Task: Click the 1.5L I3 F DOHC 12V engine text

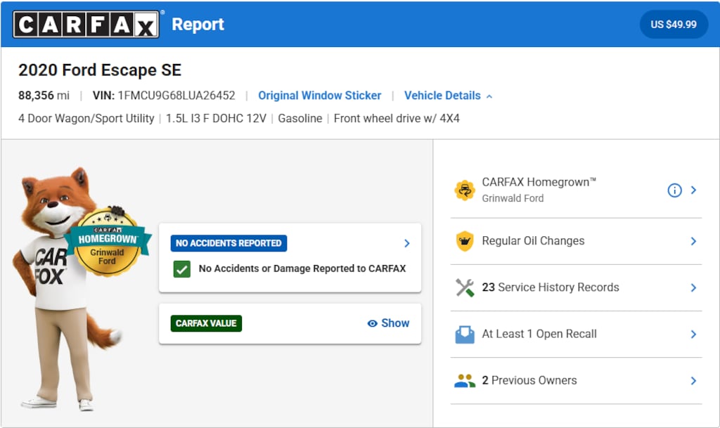Action: [216, 118]
